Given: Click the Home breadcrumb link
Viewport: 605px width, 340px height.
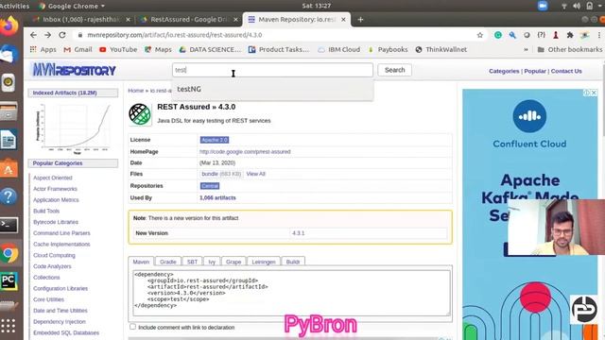Looking at the screenshot, I should pyautogui.click(x=136, y=91).
